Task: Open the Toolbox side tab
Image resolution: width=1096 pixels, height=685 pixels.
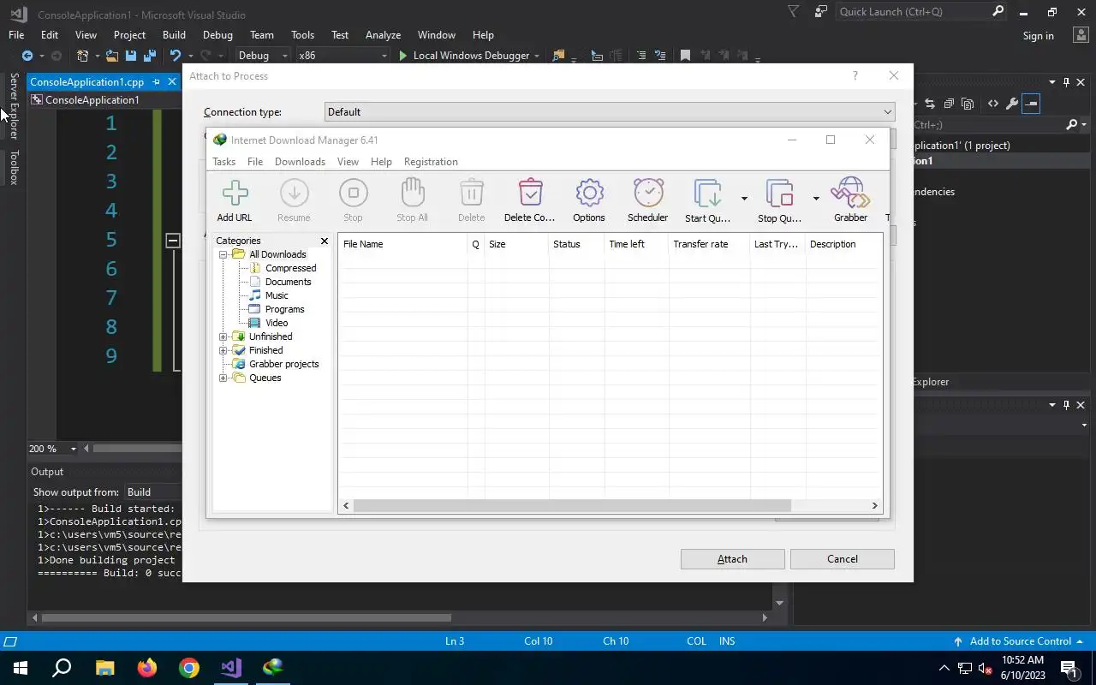Action: point(14,167)
